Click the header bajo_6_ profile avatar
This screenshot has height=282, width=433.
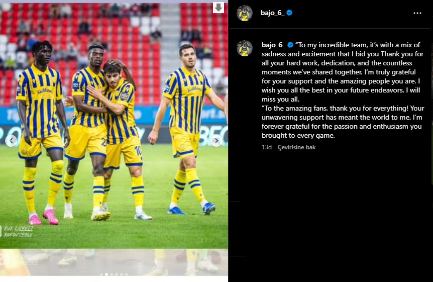(245, 13)
